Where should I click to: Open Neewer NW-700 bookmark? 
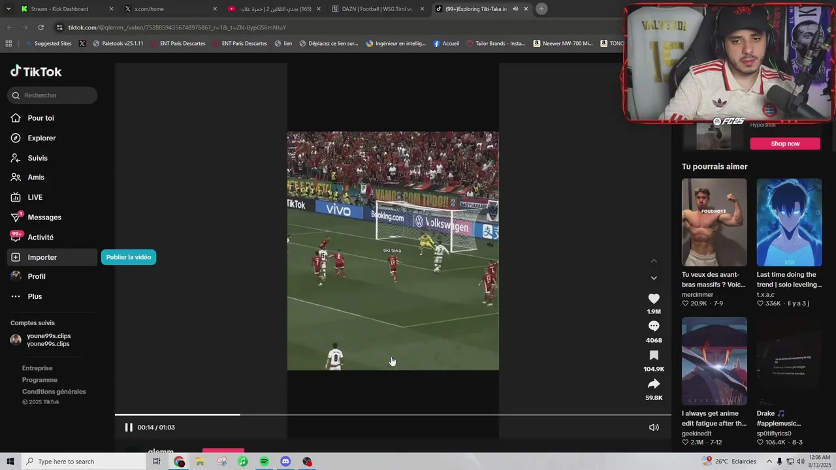563,44
